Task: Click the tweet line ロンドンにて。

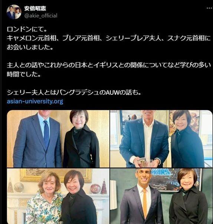Action: [x=27, y=29]
